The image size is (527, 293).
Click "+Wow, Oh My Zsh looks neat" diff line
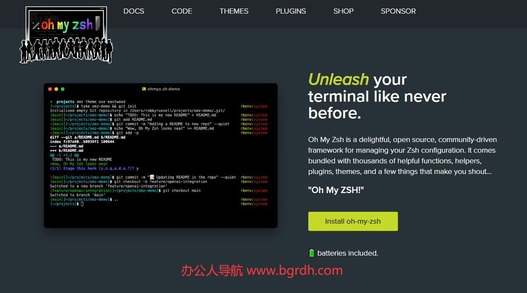pyautogui.click(x=79, y=164)
